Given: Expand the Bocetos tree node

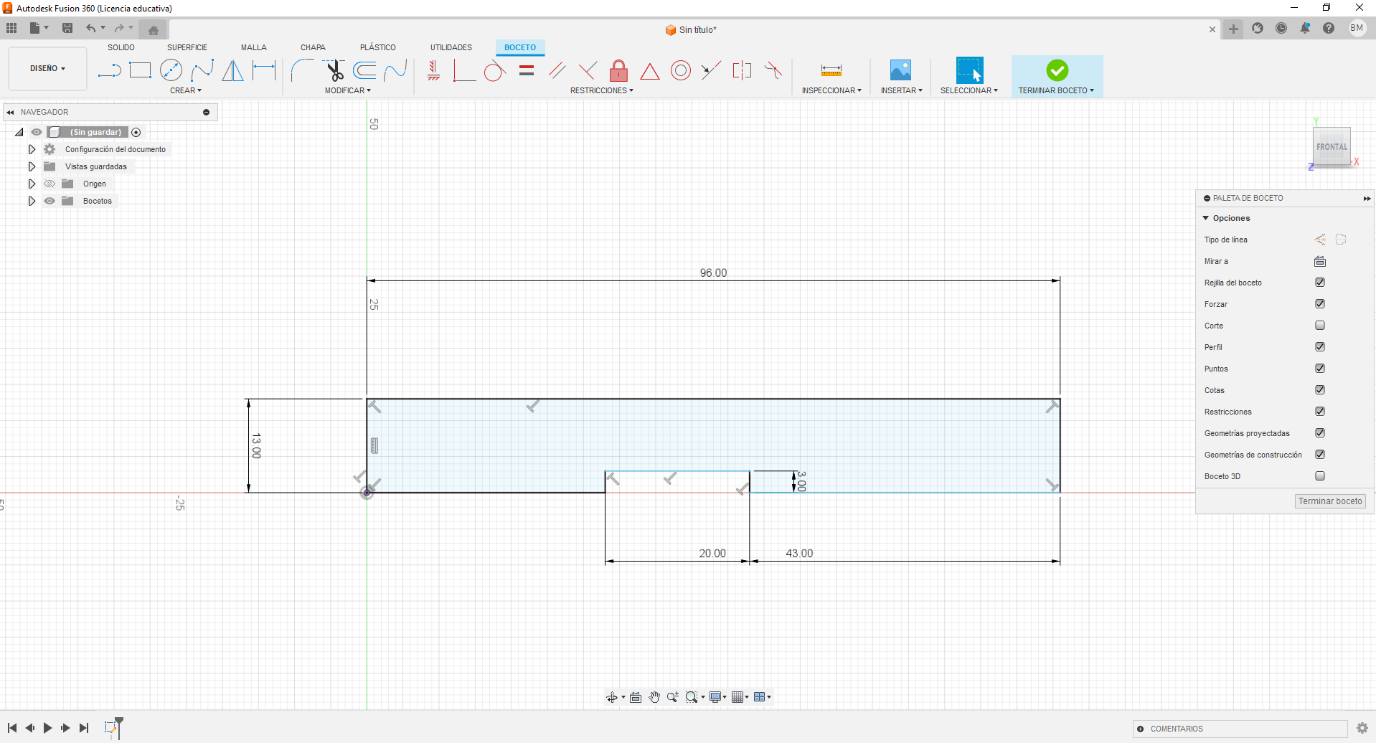Looking at the screenshot, I should (32, 201).
